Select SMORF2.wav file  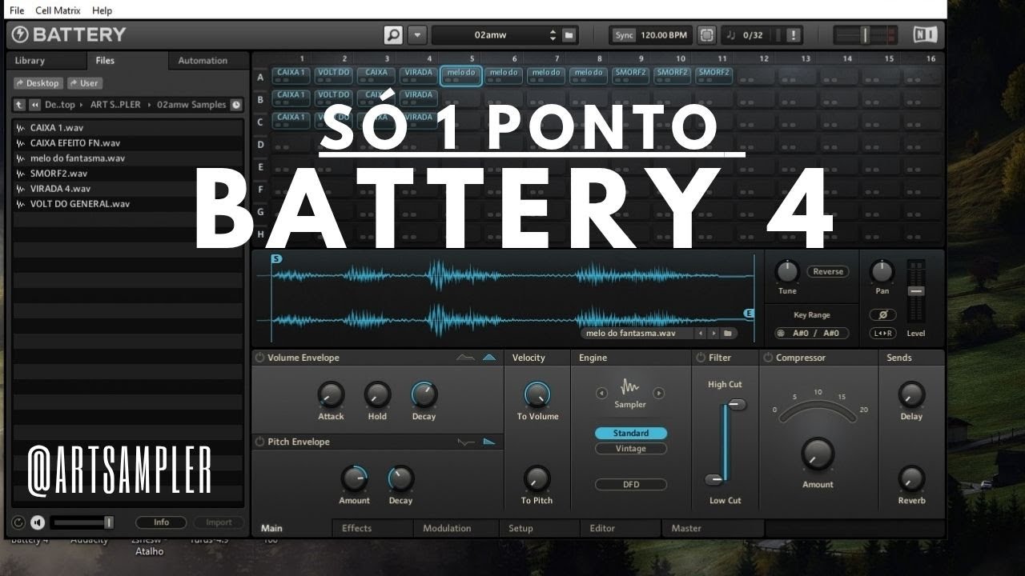(127, 173)
